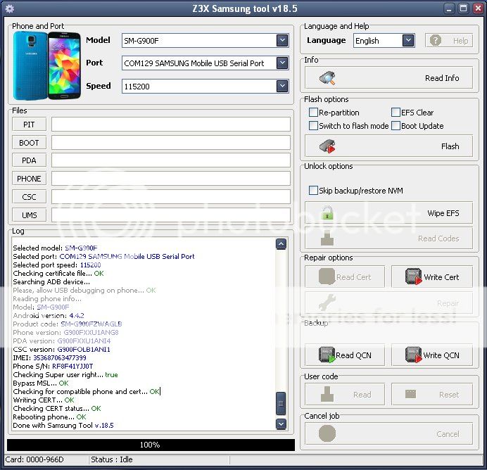Viewport: 487px width, 470px height.
Task: Toggle Skip backup/restore NVM option
Action: click(x=314, y=191)
